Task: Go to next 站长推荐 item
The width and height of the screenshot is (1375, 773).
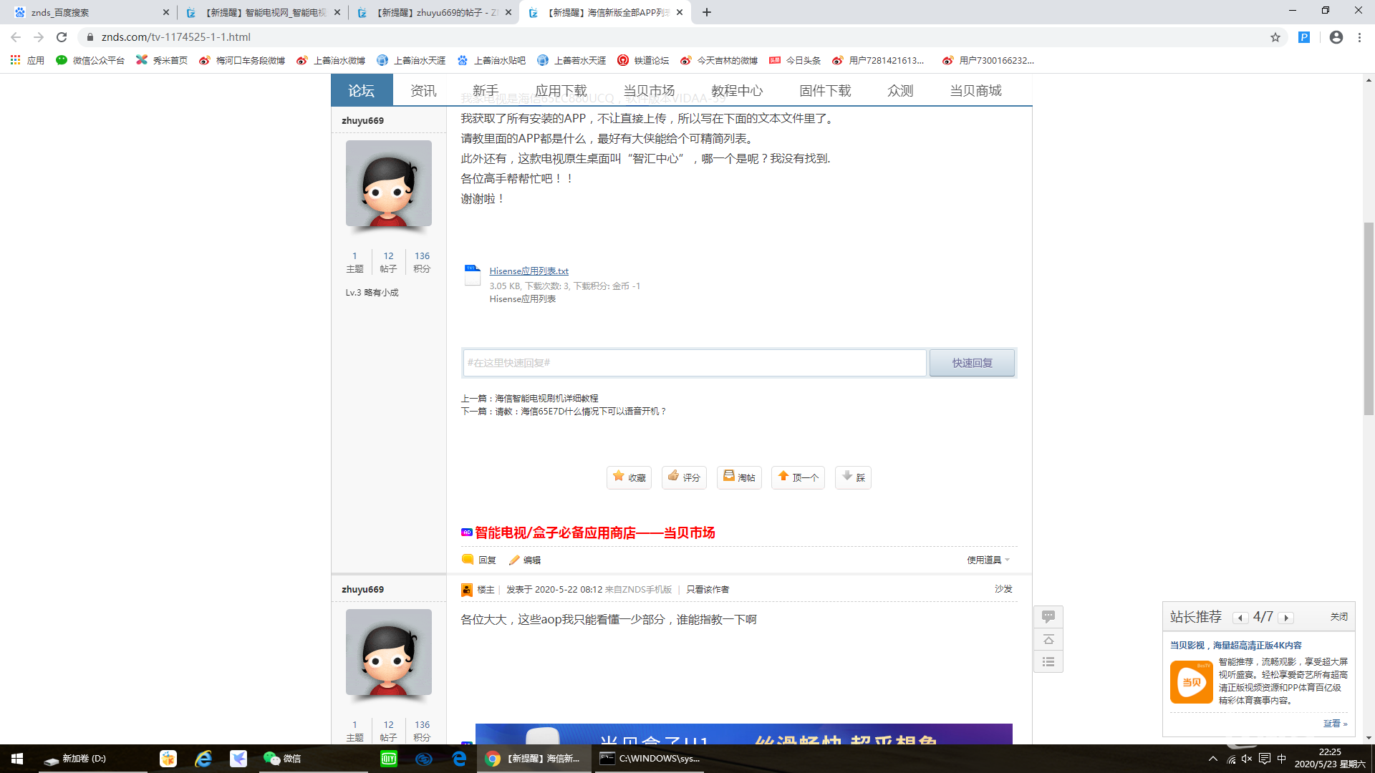Action: pos(1286,618)
